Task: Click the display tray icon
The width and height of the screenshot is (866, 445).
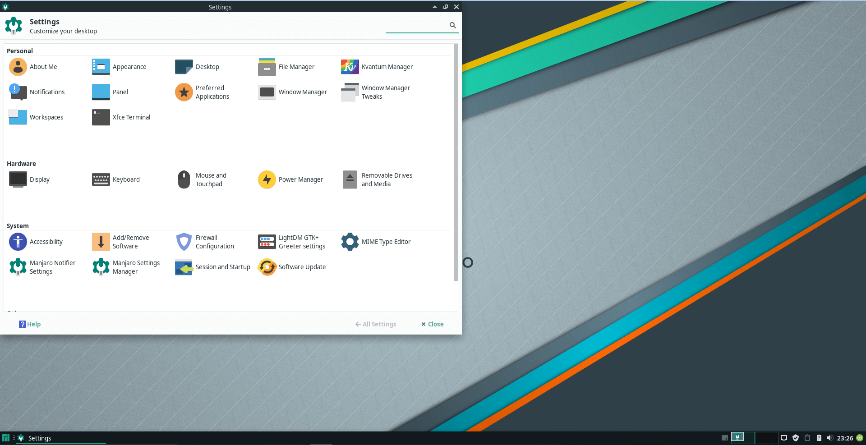Action: coord(784,438)
